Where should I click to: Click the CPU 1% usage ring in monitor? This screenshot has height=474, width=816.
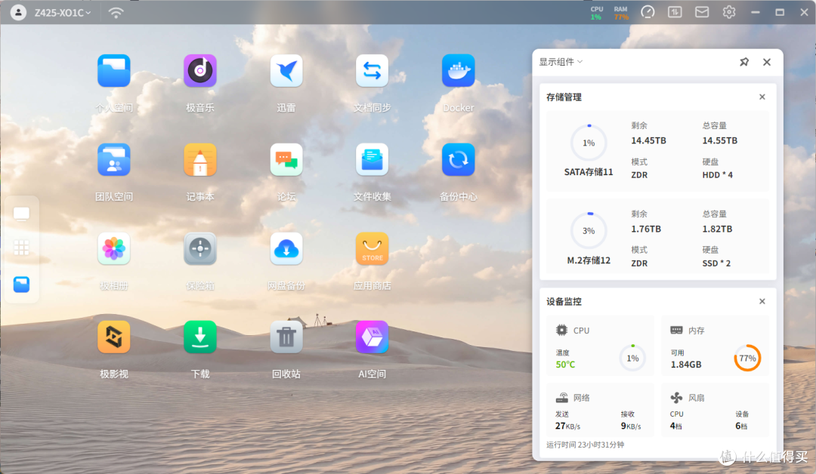coord(632,358)
